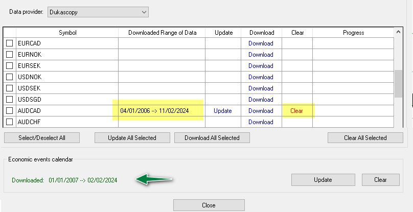Click Download link for USDSGD
The width and height of the screenshot is (413, 212).
tap(261, 100)
